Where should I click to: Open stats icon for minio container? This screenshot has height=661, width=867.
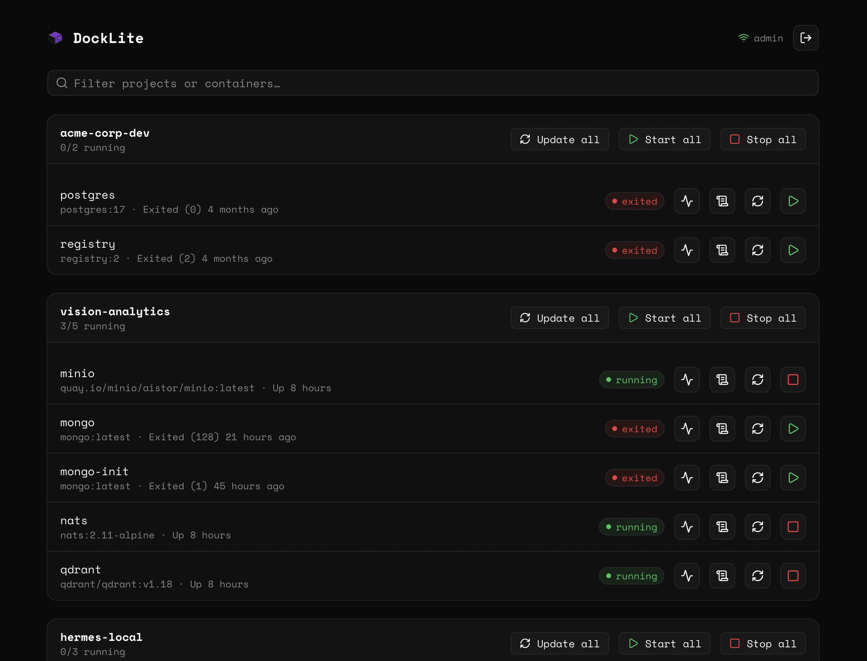click(687, 380)
